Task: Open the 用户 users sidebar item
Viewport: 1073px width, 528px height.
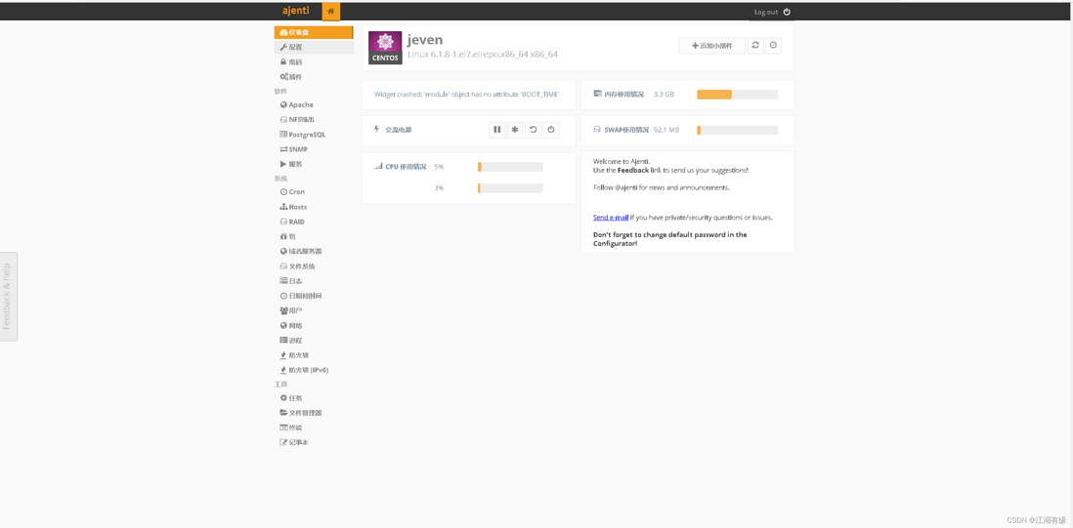Action: click(314, 310)
